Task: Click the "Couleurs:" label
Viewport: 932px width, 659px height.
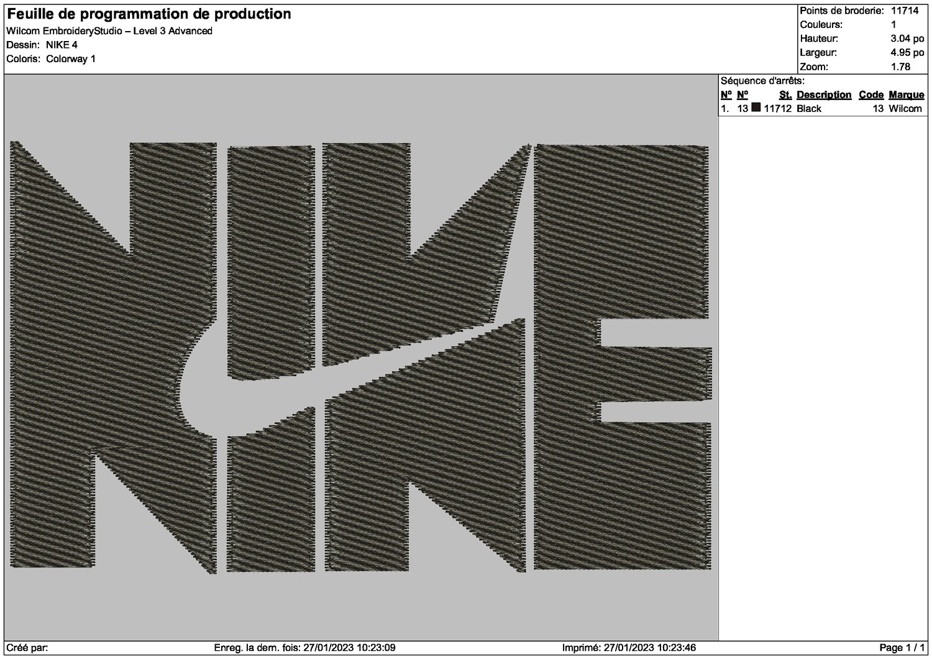Action: pos(821,25)
